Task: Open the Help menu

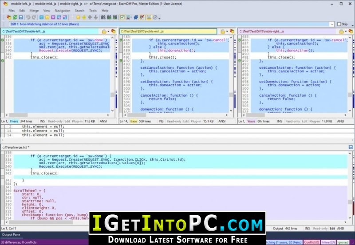Action: click(105, 10)
